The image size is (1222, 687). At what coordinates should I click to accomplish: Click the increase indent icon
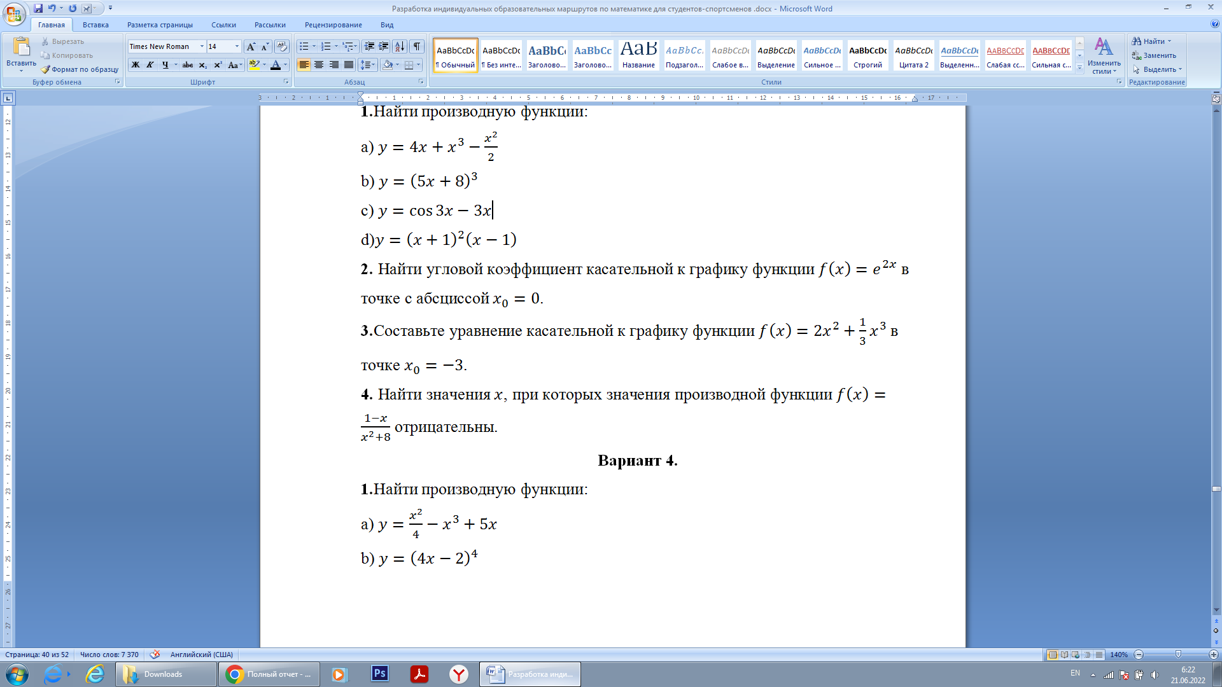(x=384, y=46)
